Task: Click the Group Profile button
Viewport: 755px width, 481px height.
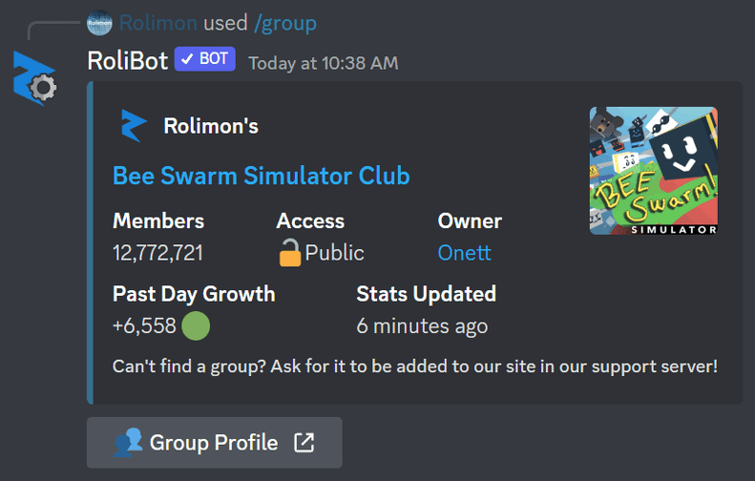Action: point(215,443)
